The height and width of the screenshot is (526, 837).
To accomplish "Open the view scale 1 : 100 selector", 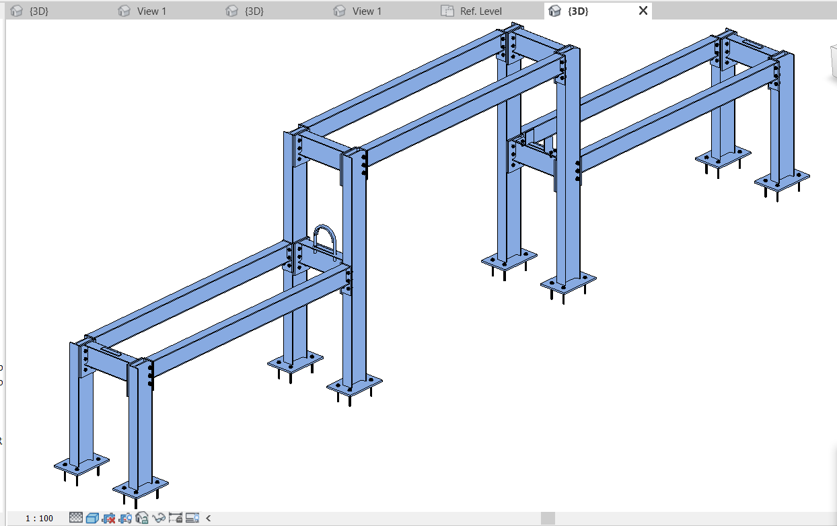I will 39,518.
